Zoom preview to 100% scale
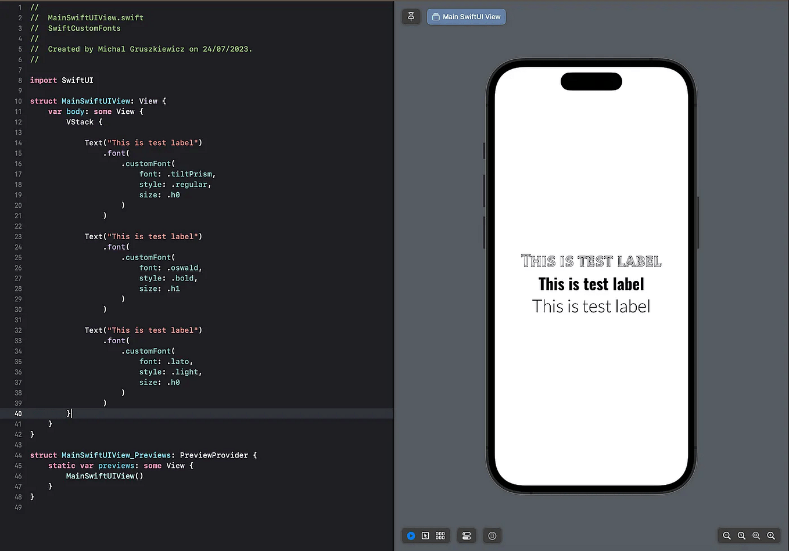Viewport: 789px width, 551px height. click(741, 535)
